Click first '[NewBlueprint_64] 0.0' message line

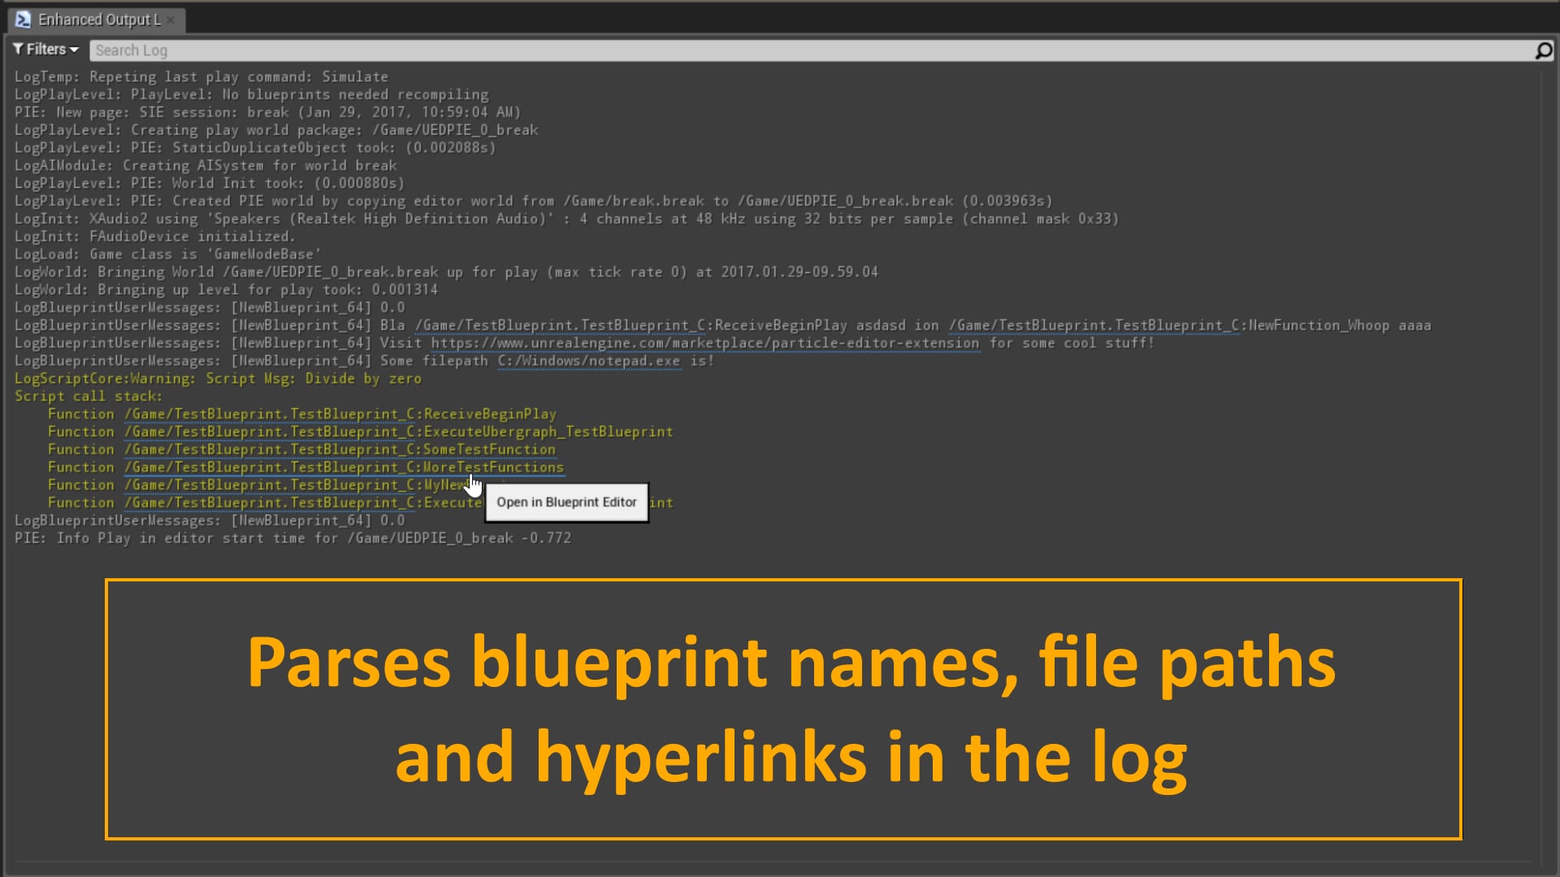click(x=210, y=308)
